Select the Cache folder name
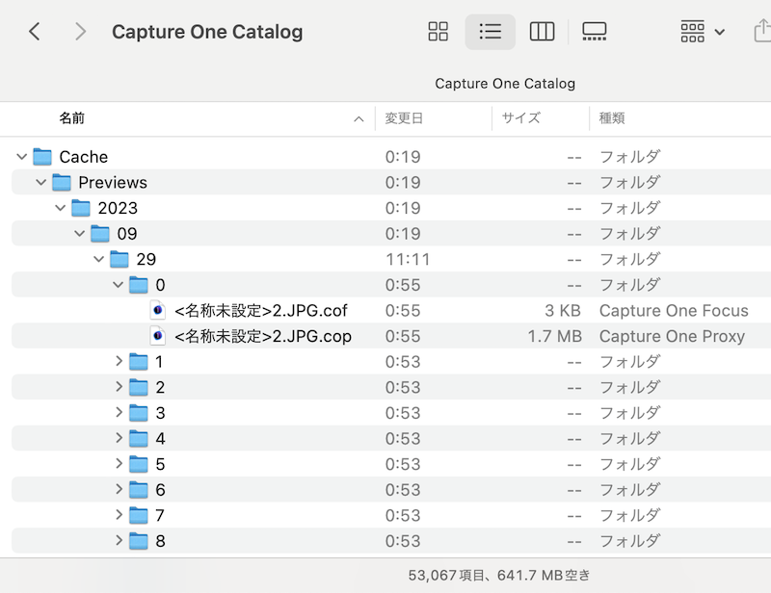 click(x=83, y=157)
